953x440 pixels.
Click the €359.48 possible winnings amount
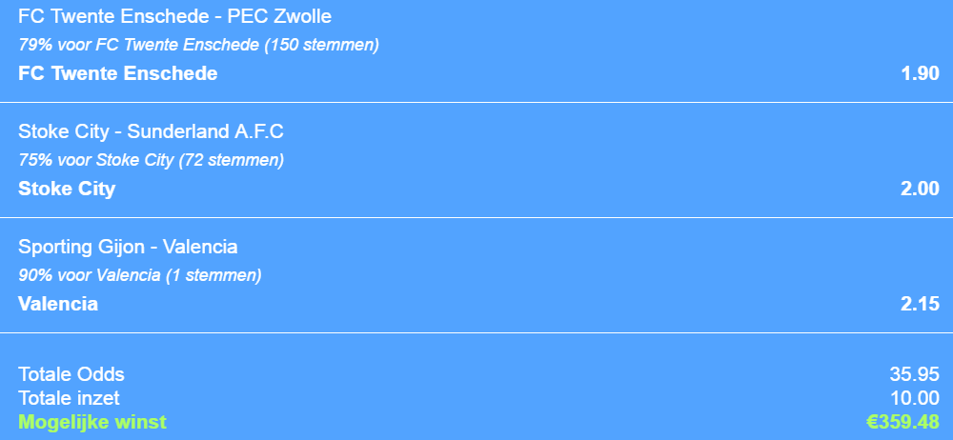[x=902, y=422]
